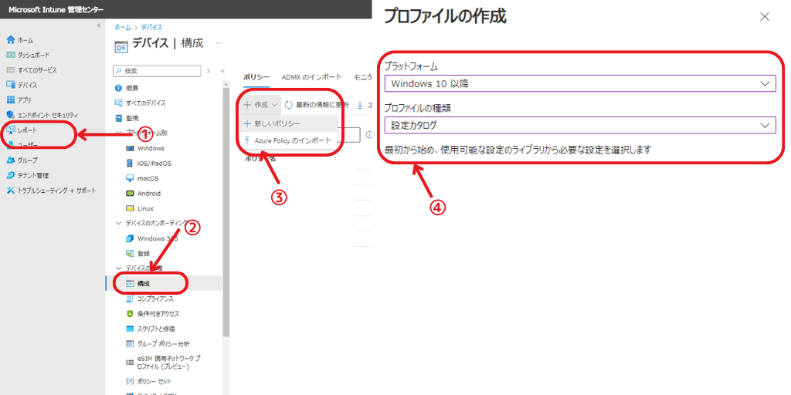Click the devices menu vertical scrollbar
791x395 pixels.
click(x=226, y=211)
